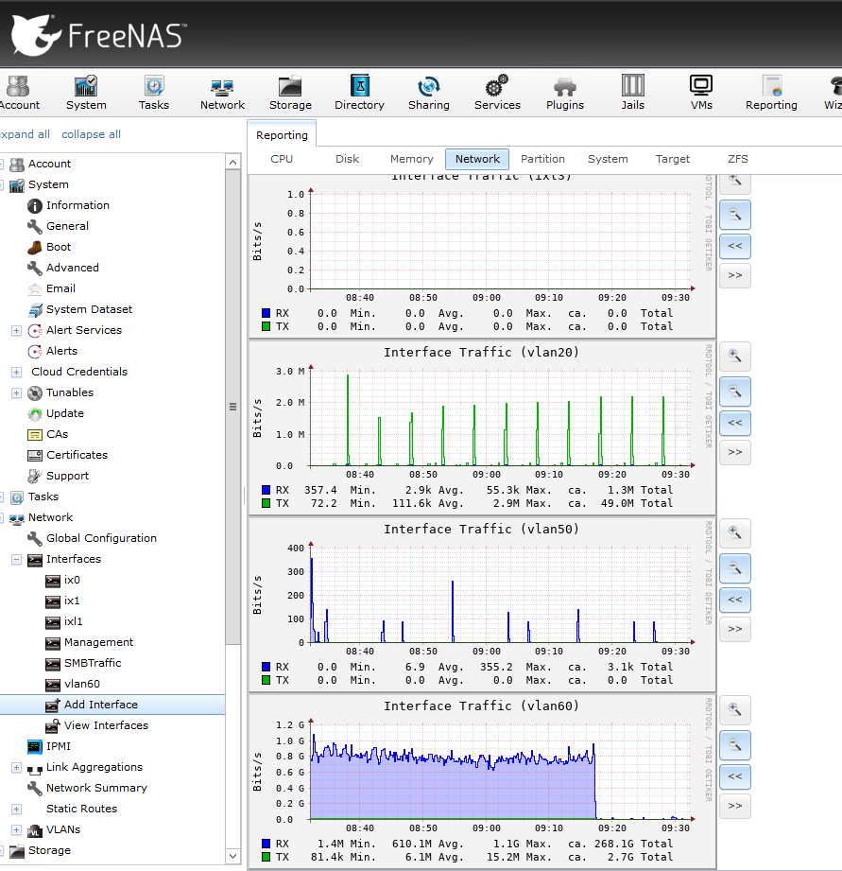The width and height of the screenshot is (842, 871).
Task: Expand the Static Routes tree node
Action: click(x=17, y=810)
